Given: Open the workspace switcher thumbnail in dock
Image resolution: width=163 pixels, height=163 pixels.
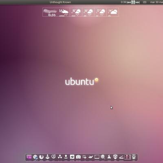Looking at the screenshot, I should coord(128,157).
